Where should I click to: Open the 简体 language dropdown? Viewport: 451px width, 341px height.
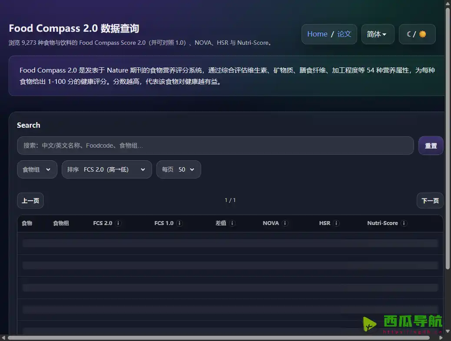[378, 34]
